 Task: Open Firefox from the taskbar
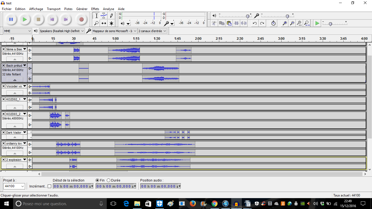(193, 204)
